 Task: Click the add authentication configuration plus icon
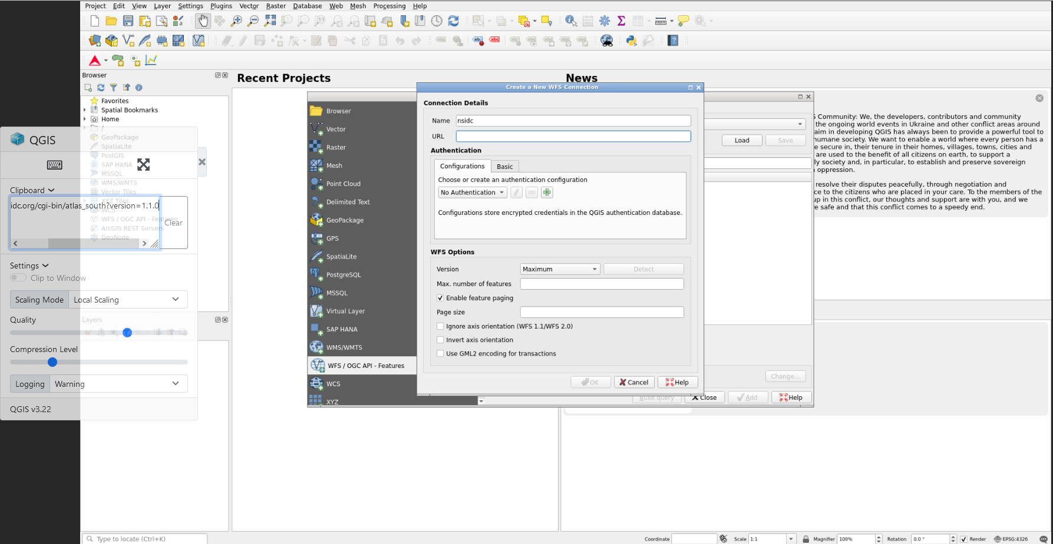pos(547,193)
